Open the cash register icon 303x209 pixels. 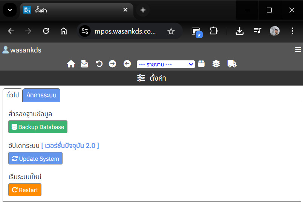(84, 64)
